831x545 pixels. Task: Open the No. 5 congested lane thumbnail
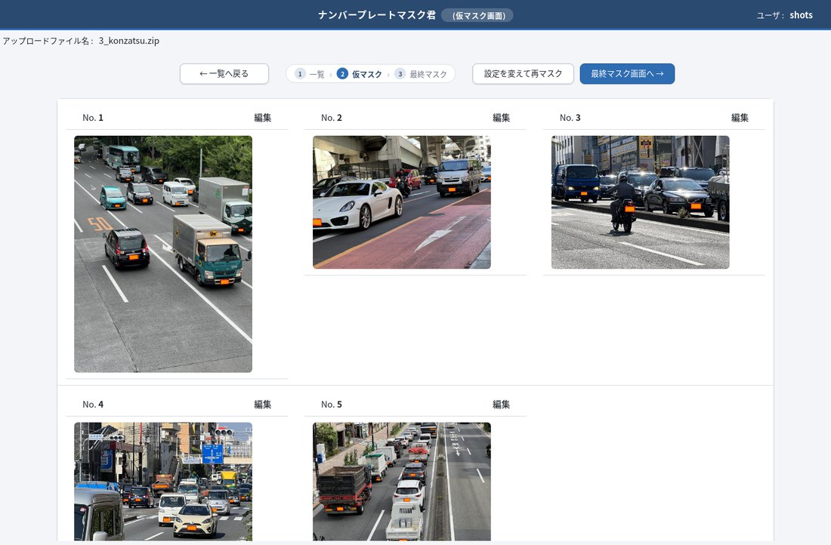point(402,482)
